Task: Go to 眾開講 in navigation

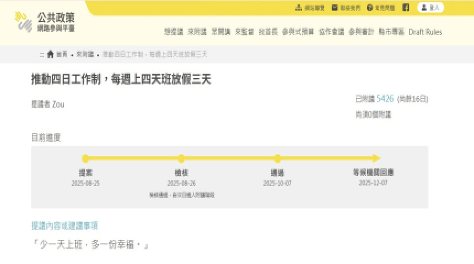Action: (x=220, y=32)
